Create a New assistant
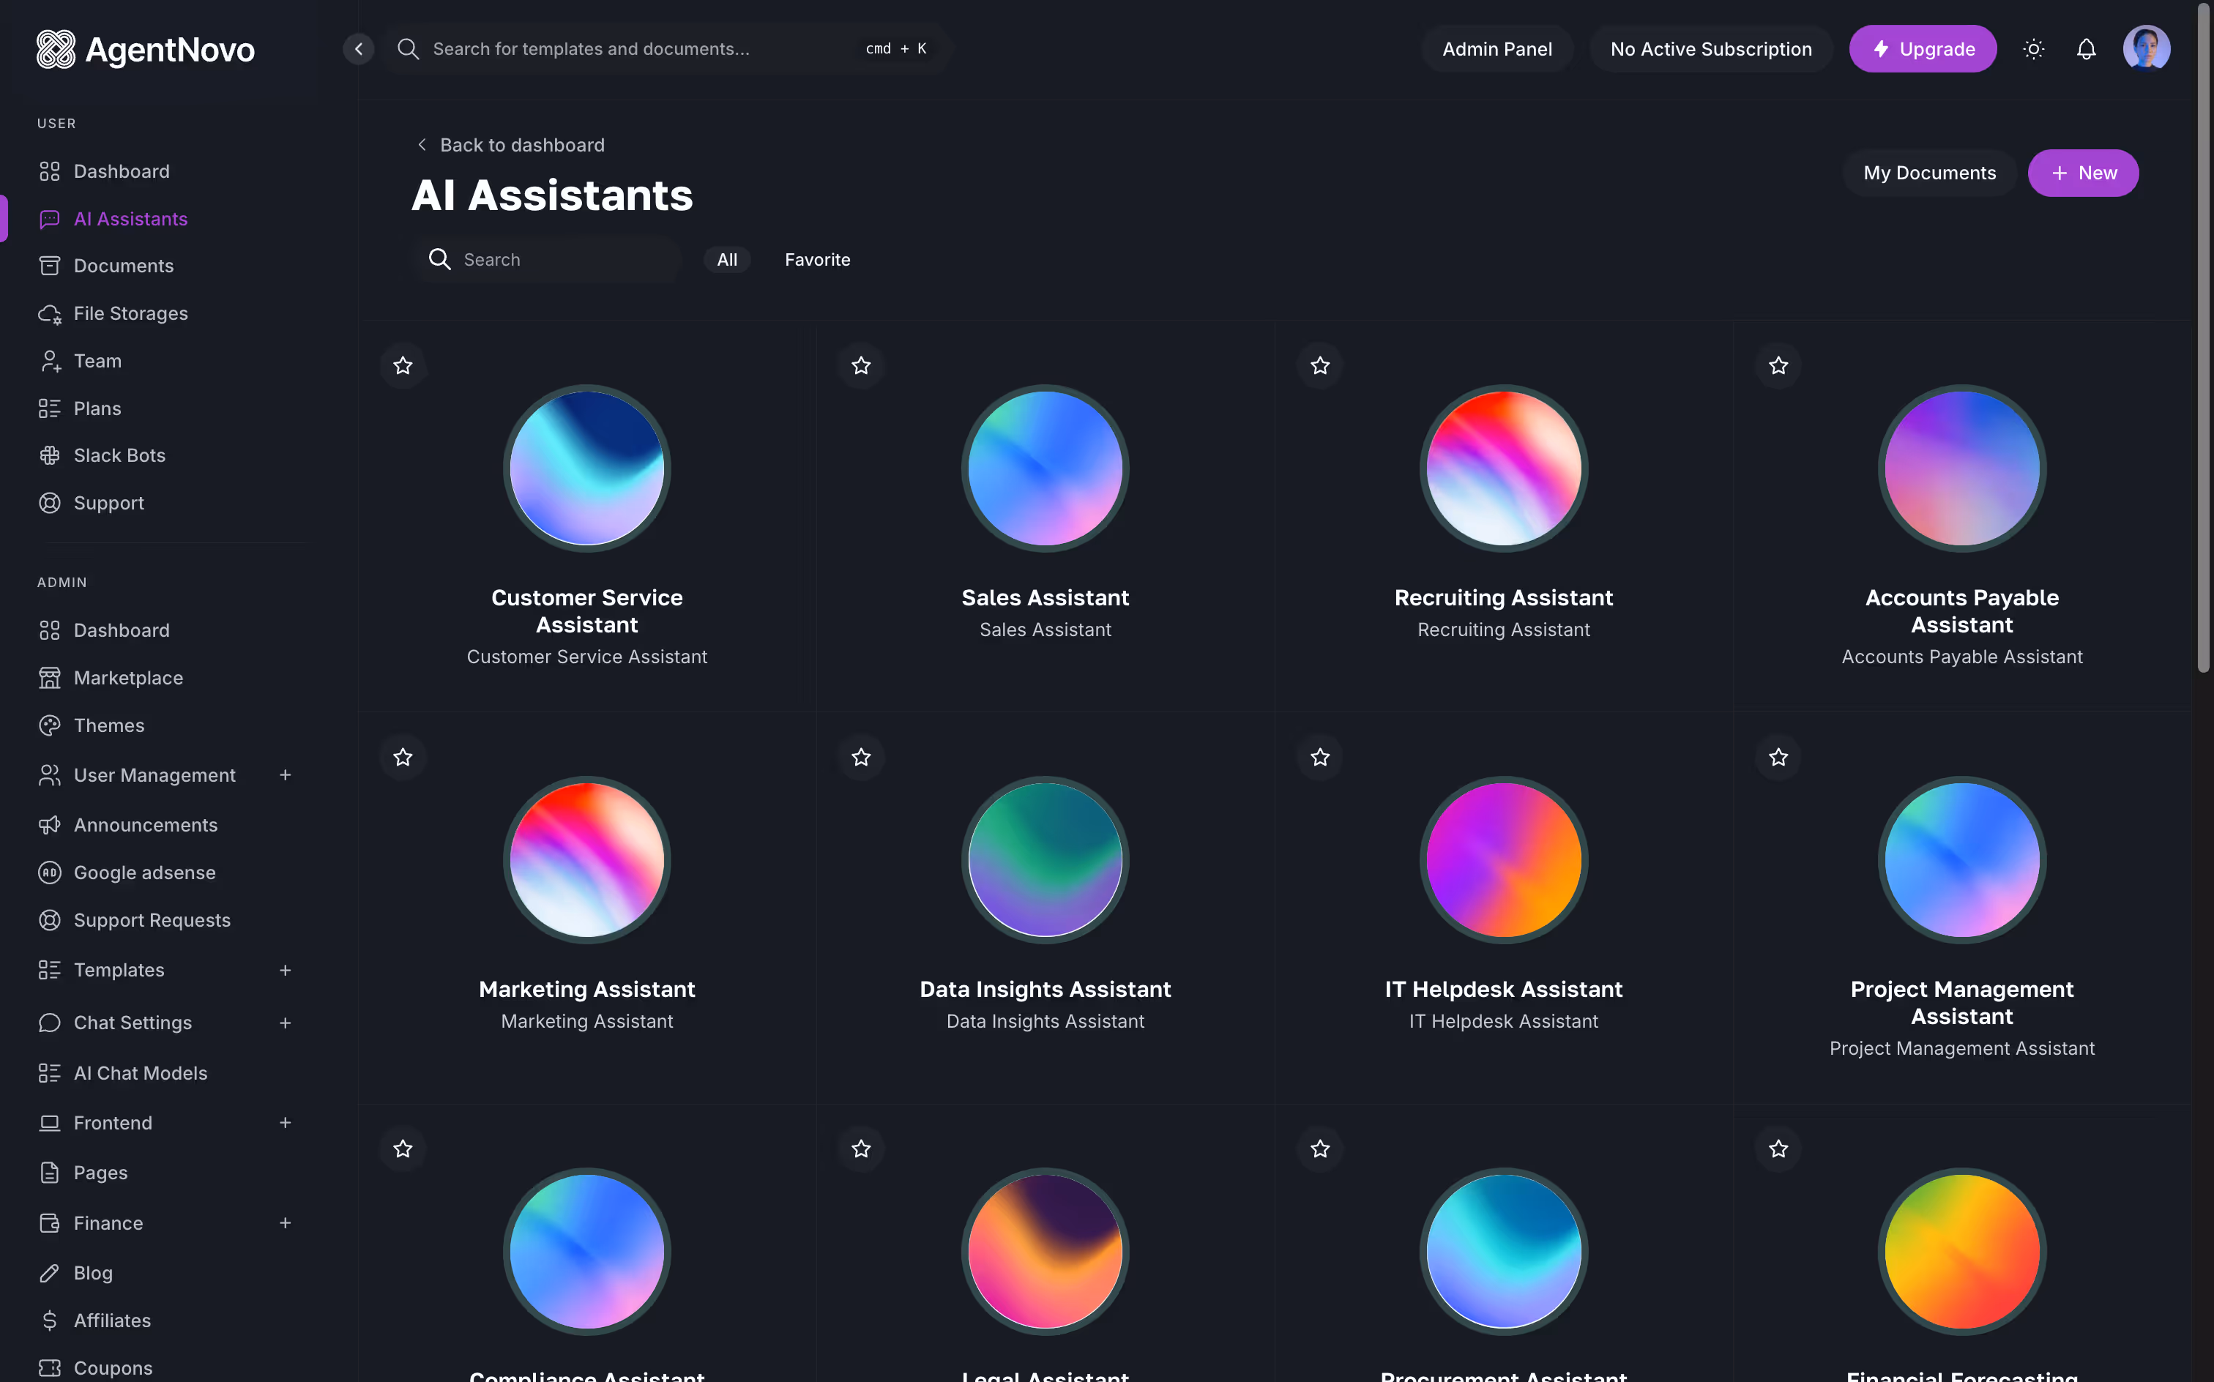The image size is (2214, 1382). click(2082, 173)
